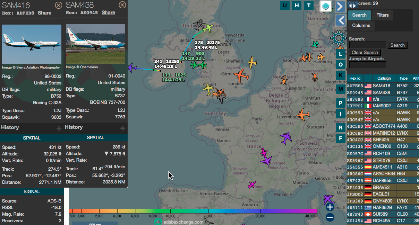Click the Search button beside search box
Image resolution: width=419 pixels, height=225 pixels.
[x=397, y=45]
